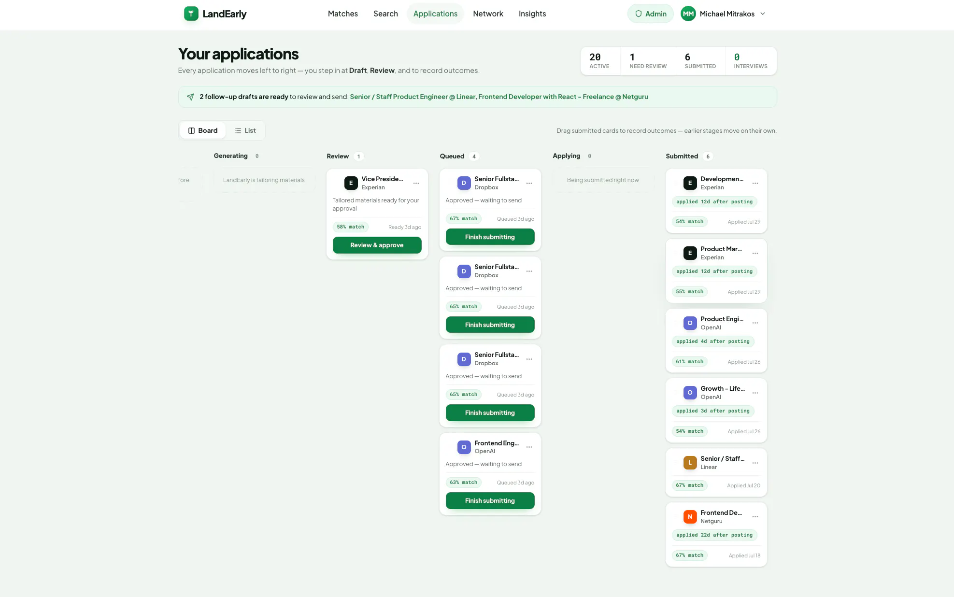Screen dimensions: 954x597
Task: Click the Experian icon on the Vice President card
Action: coord(351,183)
